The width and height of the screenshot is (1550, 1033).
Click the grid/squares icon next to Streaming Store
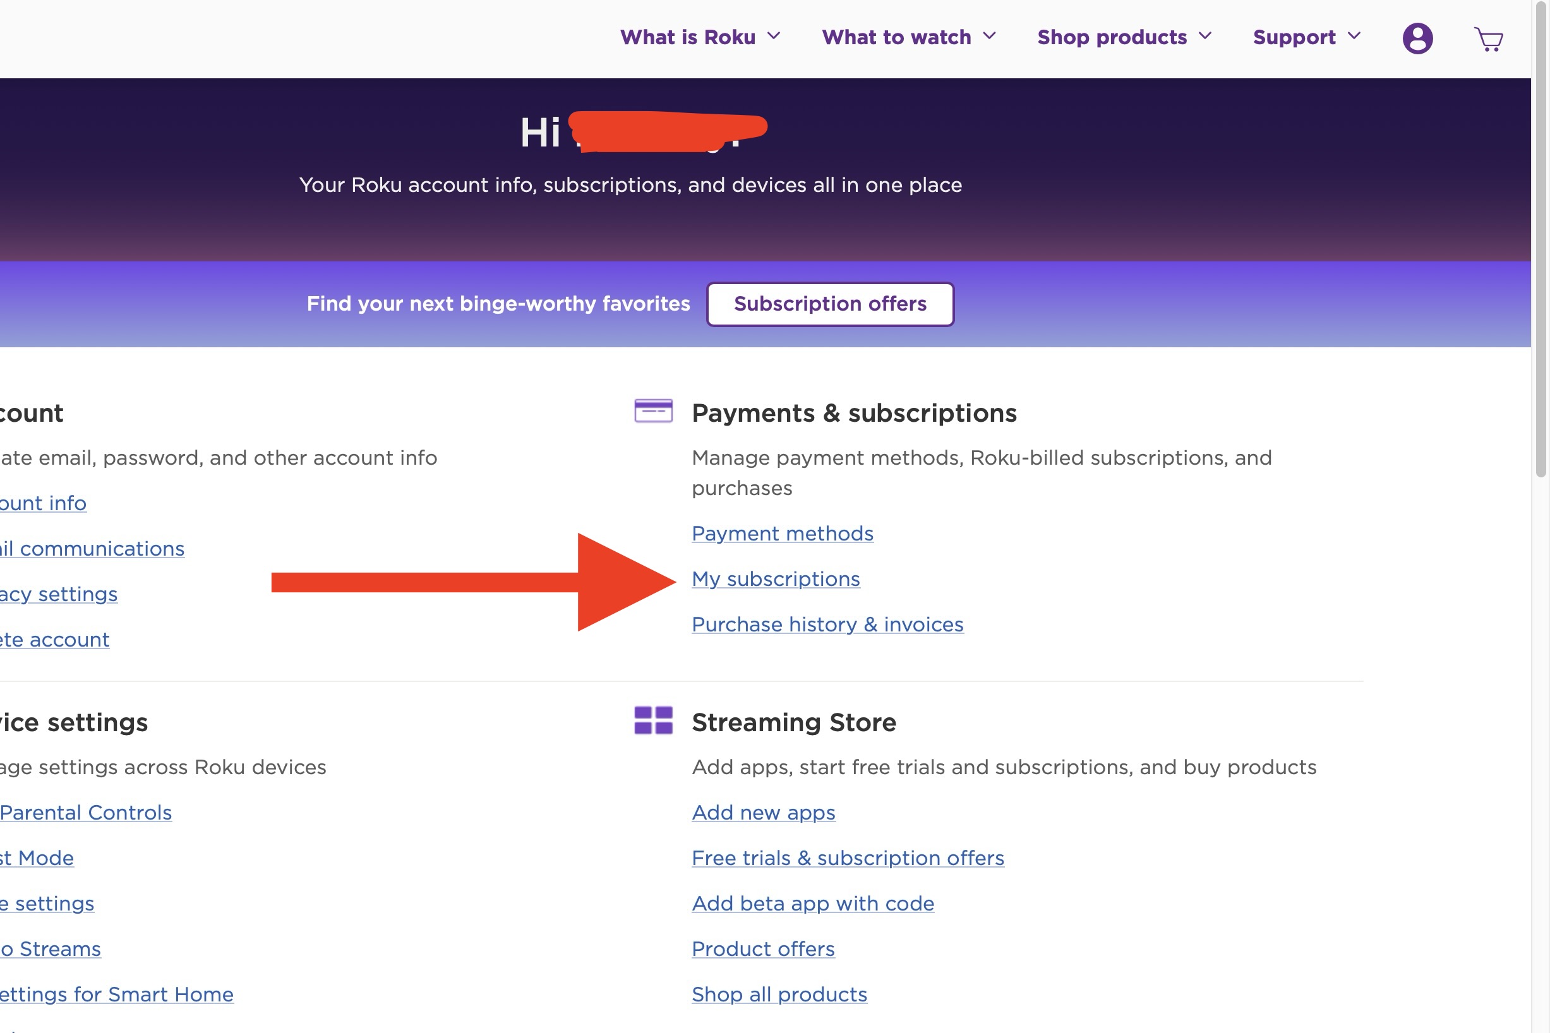[x=654, y=720]
